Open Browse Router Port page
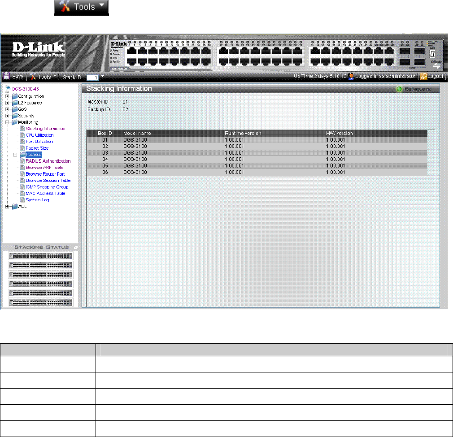The width and height of the screenshot is (453, 437). [45, 174]
